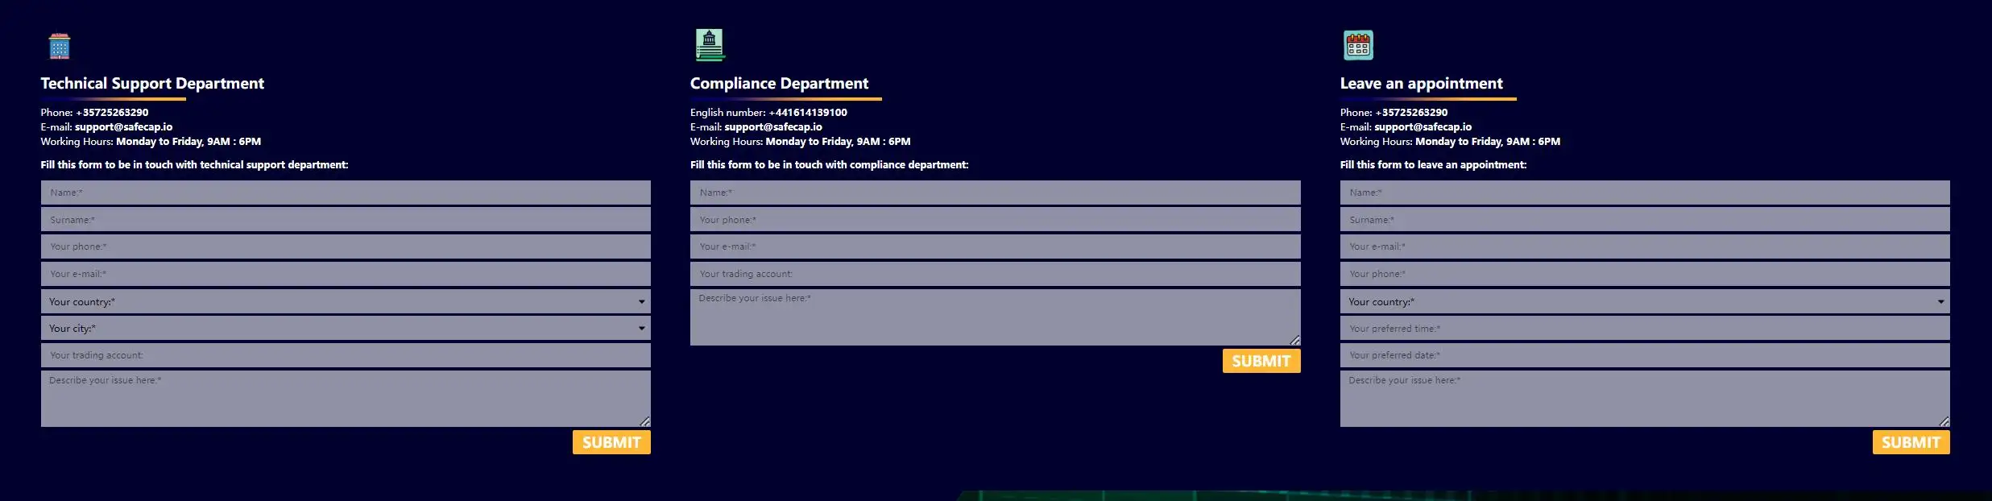Click the appointment calendar icon
Viewport: 1992px width, 501px height.
[1358, 45]
